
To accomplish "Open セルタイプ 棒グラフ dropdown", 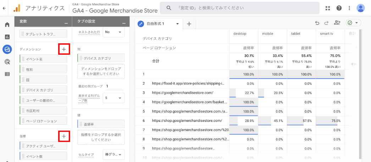I will pos(113,155).
